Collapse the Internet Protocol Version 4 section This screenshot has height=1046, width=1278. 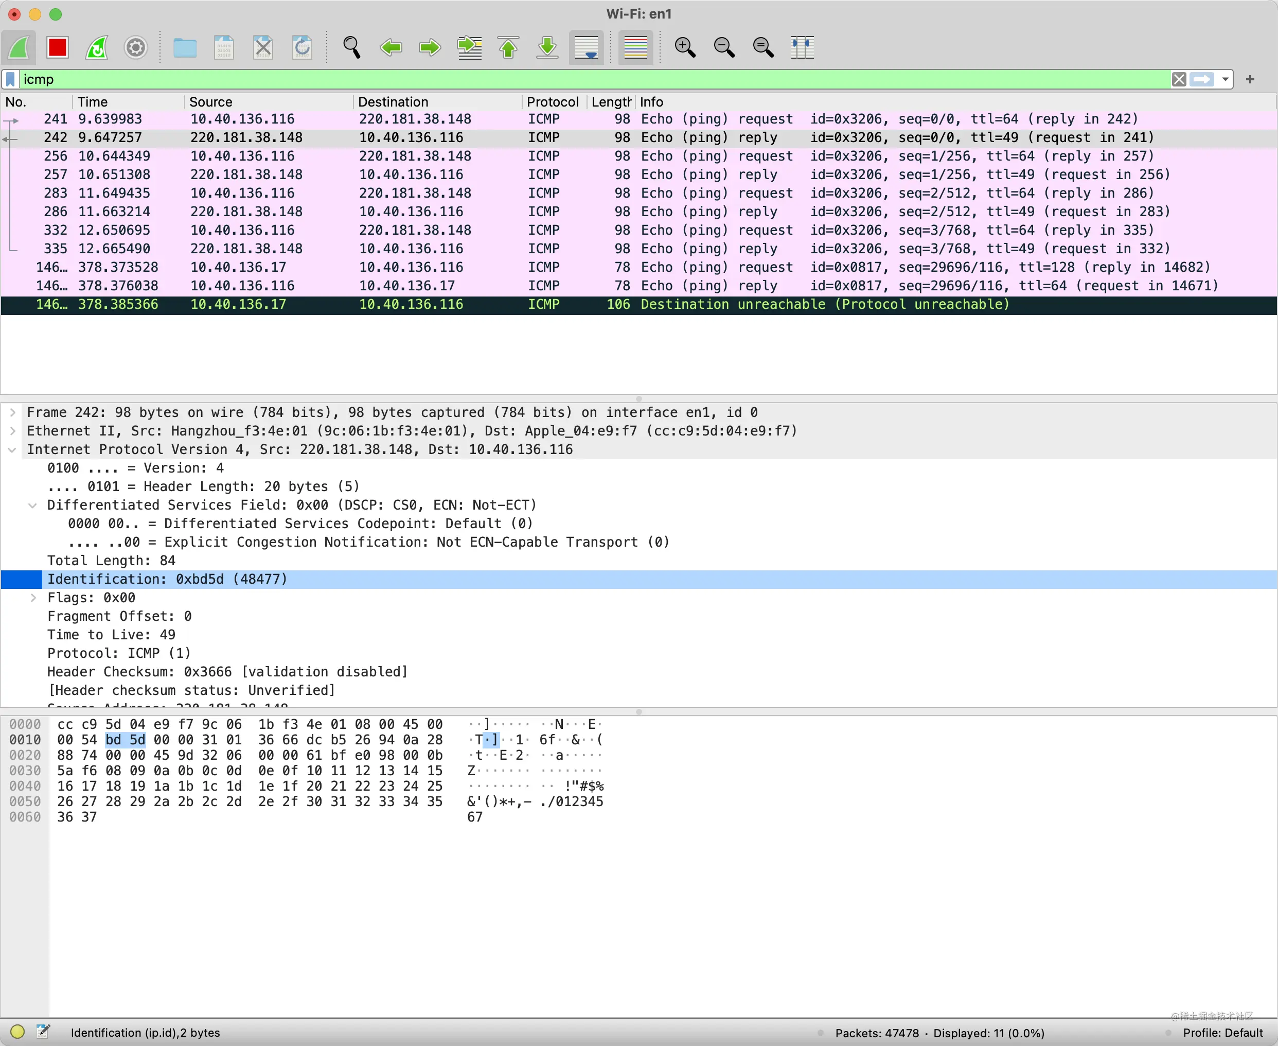13,449
